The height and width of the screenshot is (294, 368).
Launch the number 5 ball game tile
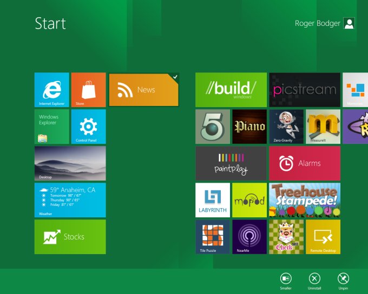point(213,126)
